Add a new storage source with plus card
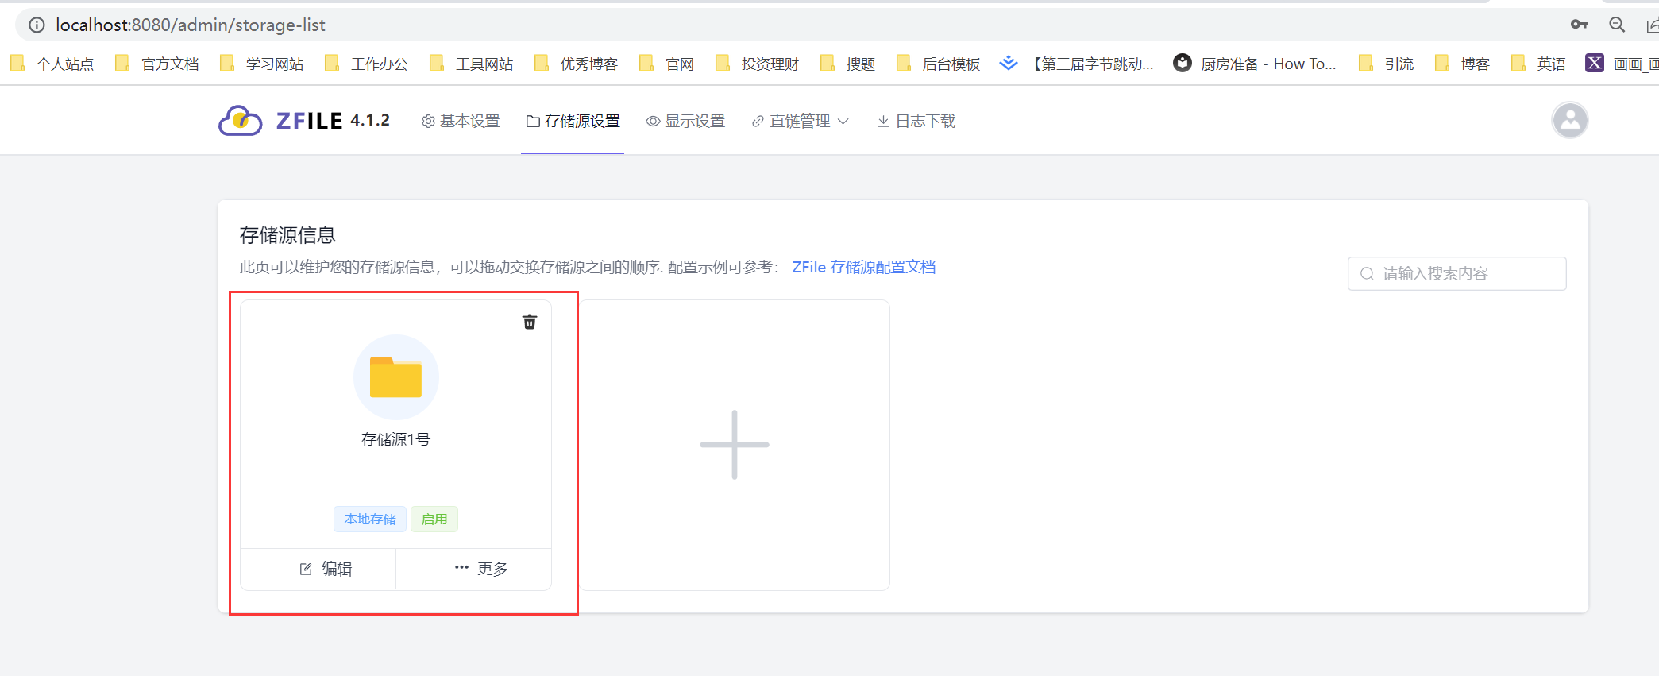The width and height of the screenshot is (1659, 676). pos(735,445)
